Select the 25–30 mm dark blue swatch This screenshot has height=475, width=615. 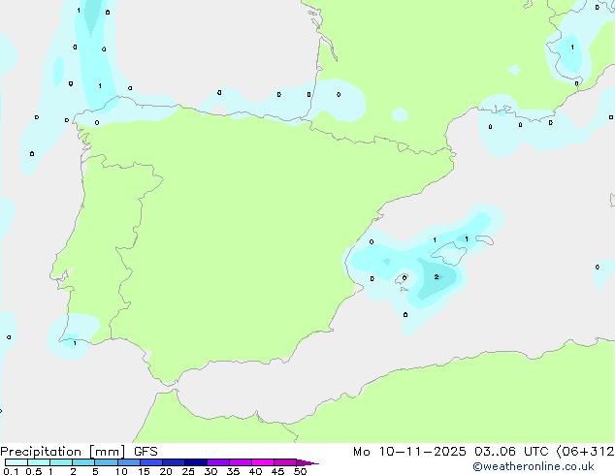coord(196,462)
